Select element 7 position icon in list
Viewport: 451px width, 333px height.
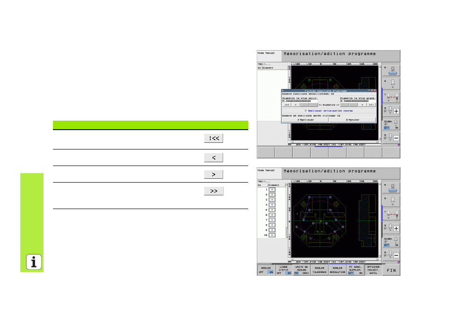pos(272,220)
